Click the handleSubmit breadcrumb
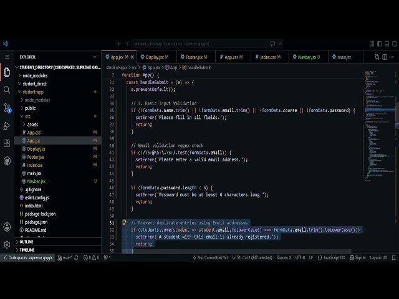 [x=196, y=67]
